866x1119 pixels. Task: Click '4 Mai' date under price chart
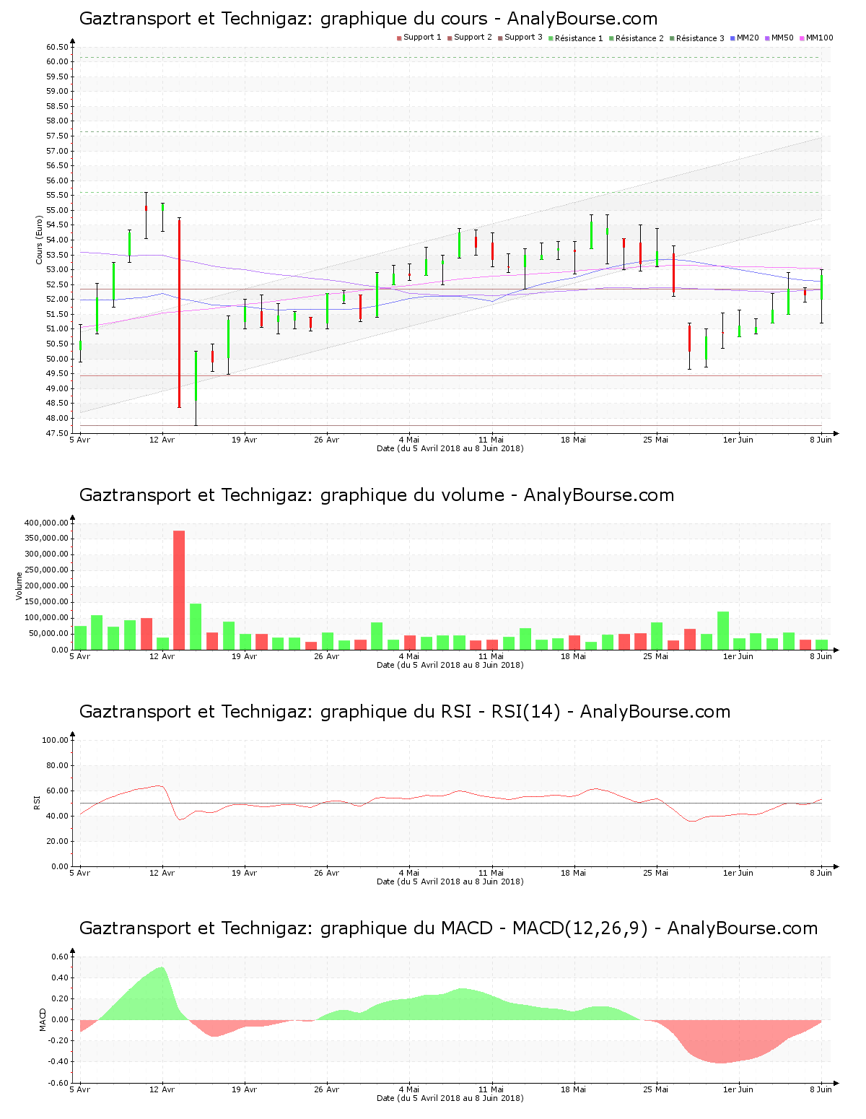(408, 440)
